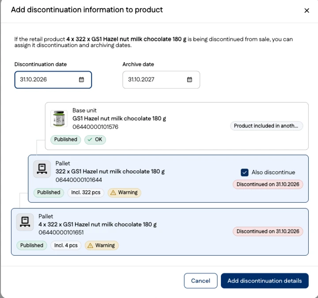Click the 'Base unit' label
The image size is (318, 298).
84,110
